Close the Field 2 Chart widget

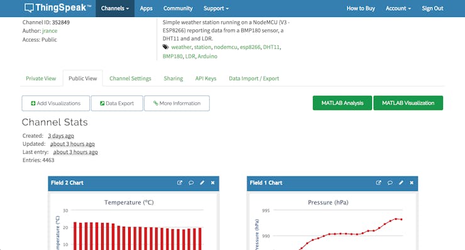coord(212,183)
